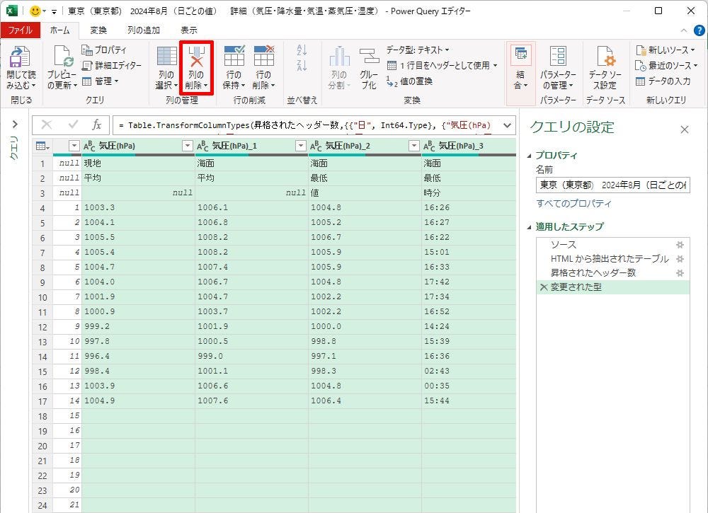Screen dimensions: 708x513
Task: Collapse the プロパティ section
Action: click(x=530, y=156)
